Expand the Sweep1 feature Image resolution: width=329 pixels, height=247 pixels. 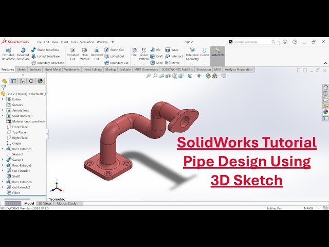pos(3,160)
